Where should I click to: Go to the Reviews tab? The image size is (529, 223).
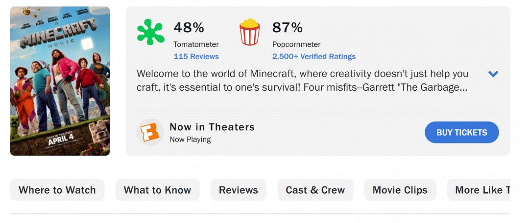coord(239,190)
